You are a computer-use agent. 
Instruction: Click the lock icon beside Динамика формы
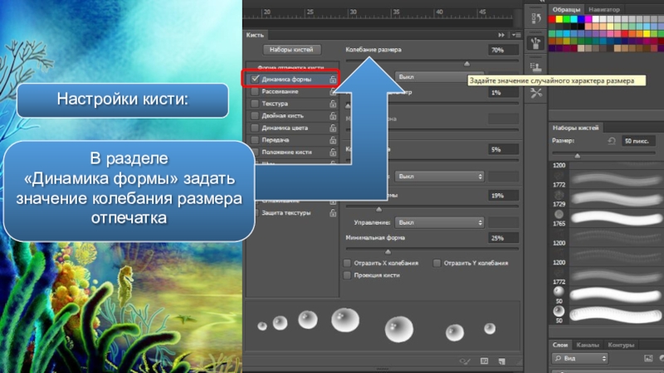click(x=333, y=79)
